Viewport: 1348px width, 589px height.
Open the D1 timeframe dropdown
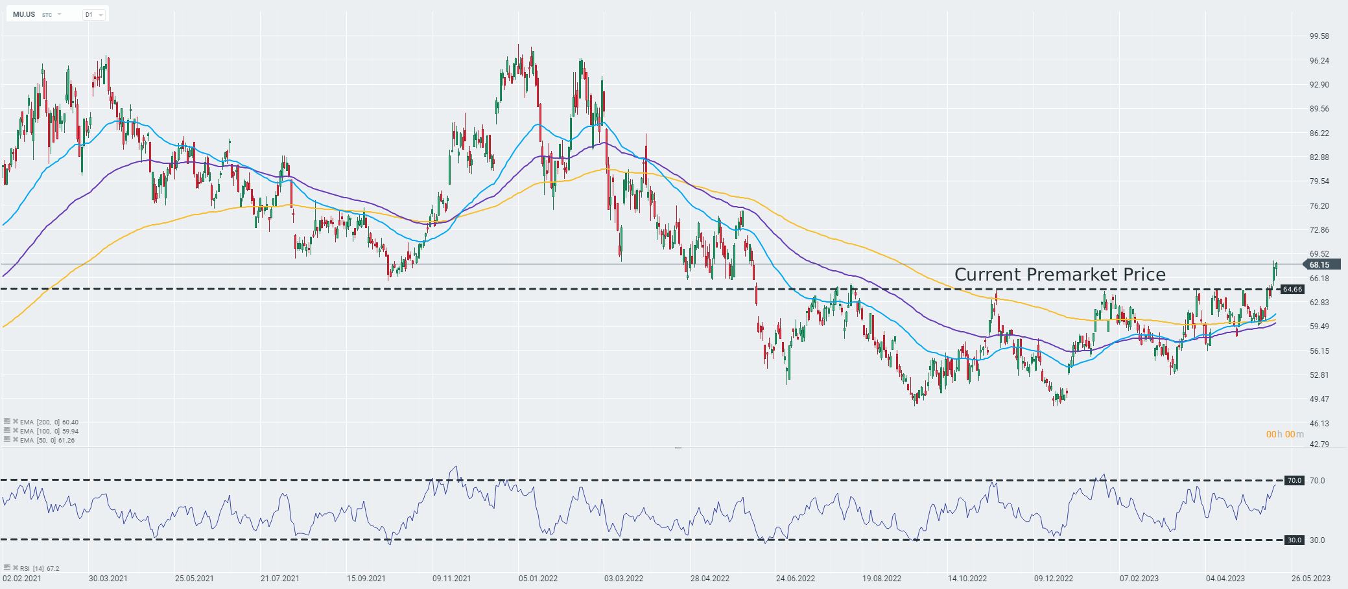[x=94, y=14]
